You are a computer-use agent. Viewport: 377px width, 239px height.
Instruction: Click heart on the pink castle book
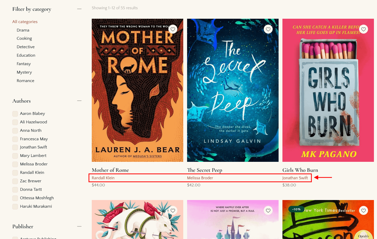268,211
